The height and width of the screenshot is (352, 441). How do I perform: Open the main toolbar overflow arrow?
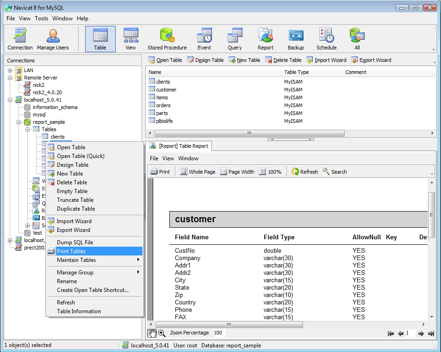pos(434,50)
